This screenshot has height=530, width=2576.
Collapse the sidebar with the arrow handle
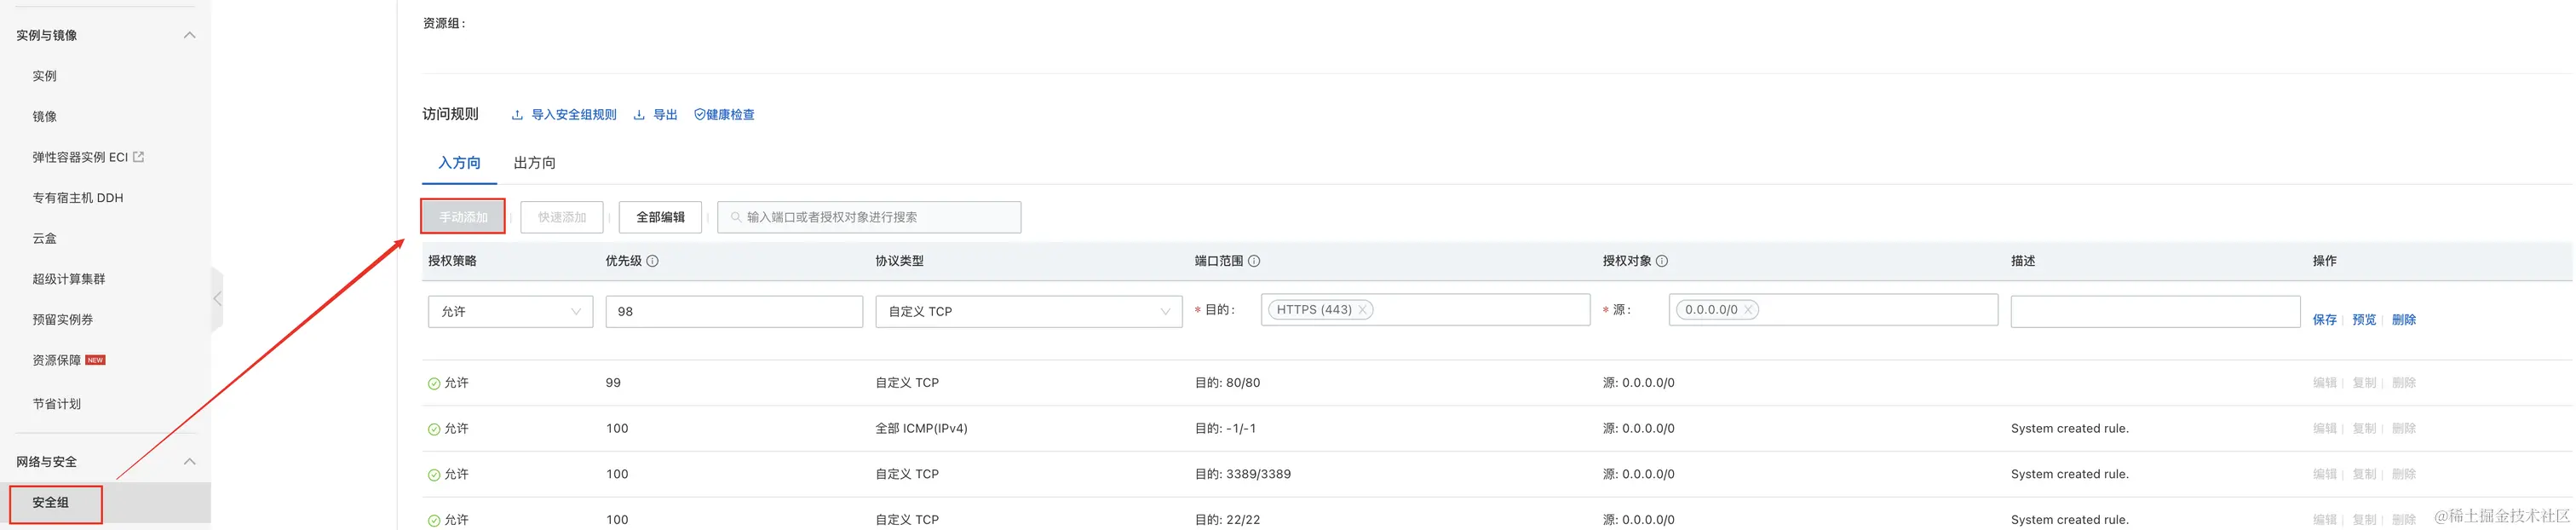[217, 298]
